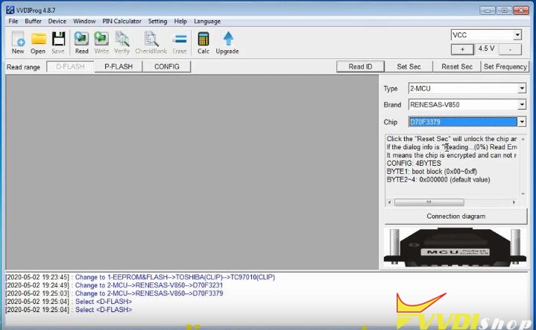This screenshot has width=536, height=330.
Task: Click the Read chip icon
Action: [81, 43]
